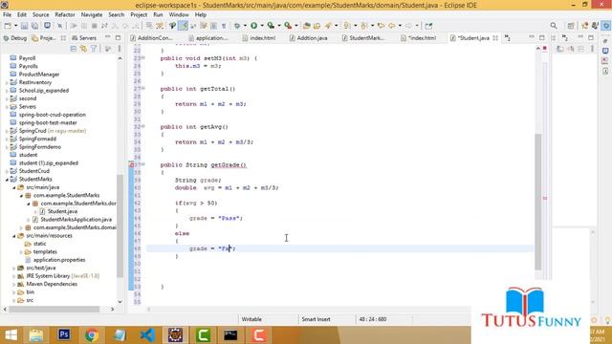Show hidden editor tabs list
The width and height of the screenshot is (612, 344).
tap(508, 38)
